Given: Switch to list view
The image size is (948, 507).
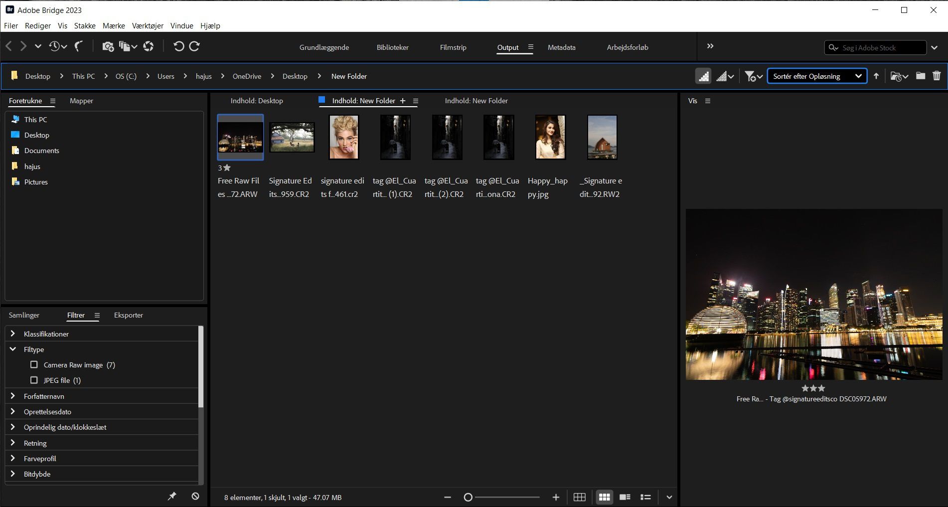Looking at the screenshot, I should tap(645, 497).
